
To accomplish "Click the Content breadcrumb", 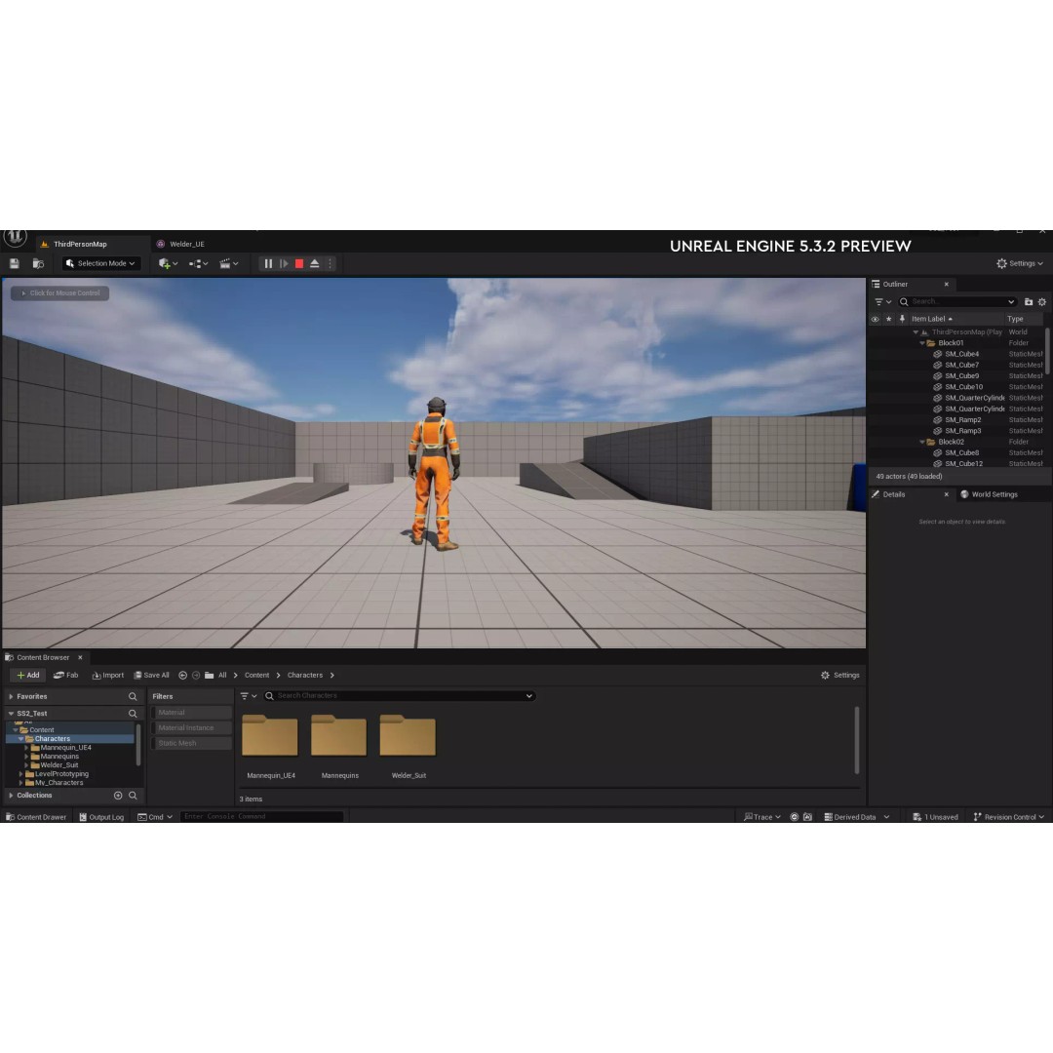I will click(x=256, y=676).
